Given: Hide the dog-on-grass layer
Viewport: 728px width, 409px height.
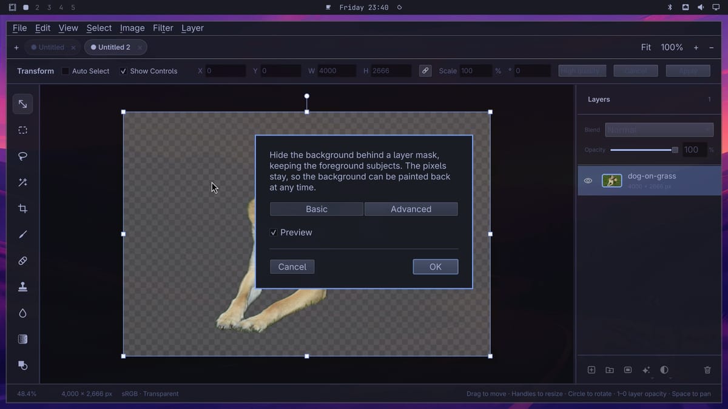Looking at the screenshot, I should coord(588,181).
